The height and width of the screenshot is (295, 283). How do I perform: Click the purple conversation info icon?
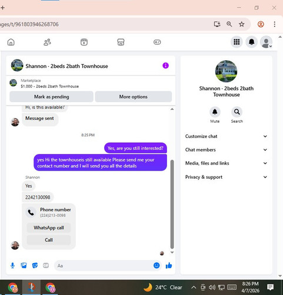pyautogui.click(x=165, y=65)
